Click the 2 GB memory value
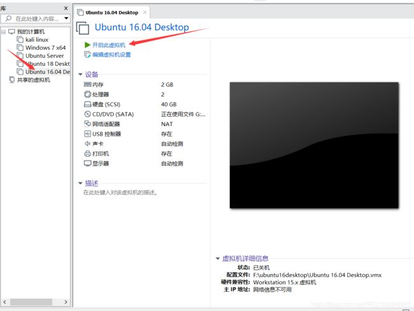 (x=167, y=85)
